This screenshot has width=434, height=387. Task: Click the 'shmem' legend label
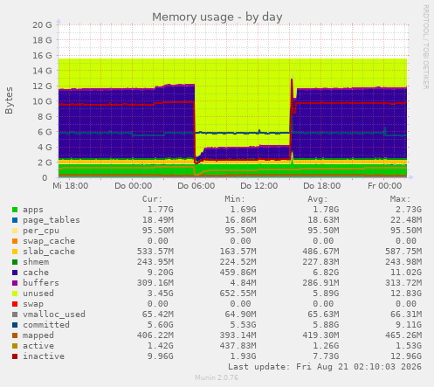point(36,262)
